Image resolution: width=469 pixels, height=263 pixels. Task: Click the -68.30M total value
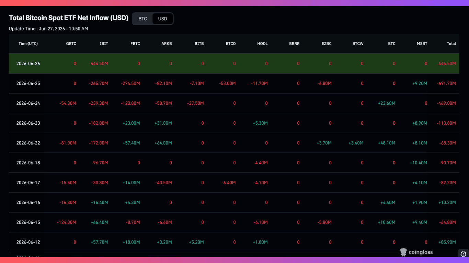click(448, 143)
